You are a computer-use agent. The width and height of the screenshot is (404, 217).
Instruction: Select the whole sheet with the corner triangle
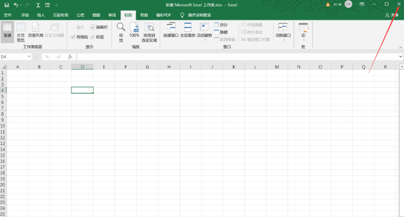point(4,67)
